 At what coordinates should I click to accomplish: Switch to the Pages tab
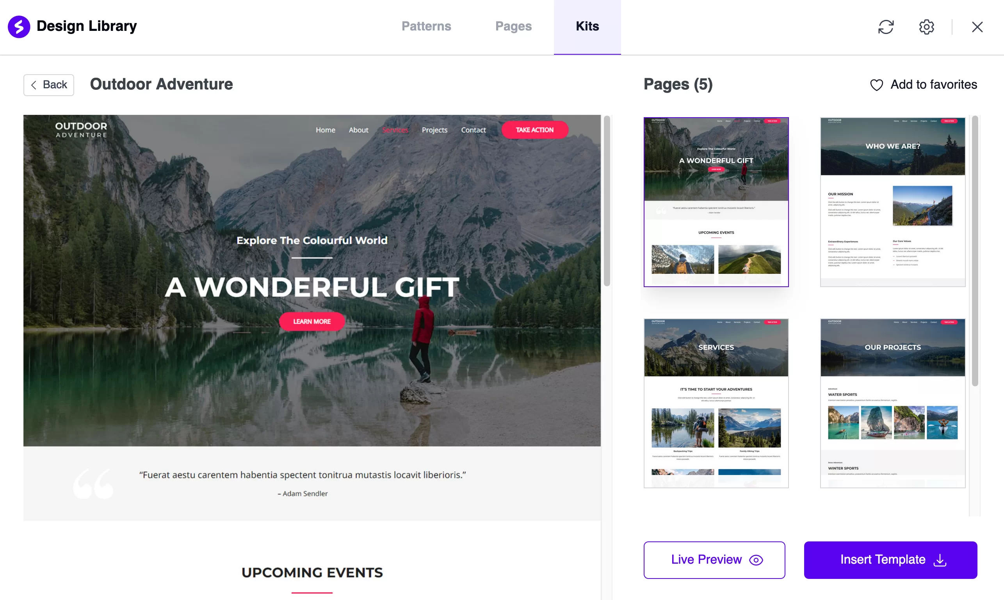(513, 26)
